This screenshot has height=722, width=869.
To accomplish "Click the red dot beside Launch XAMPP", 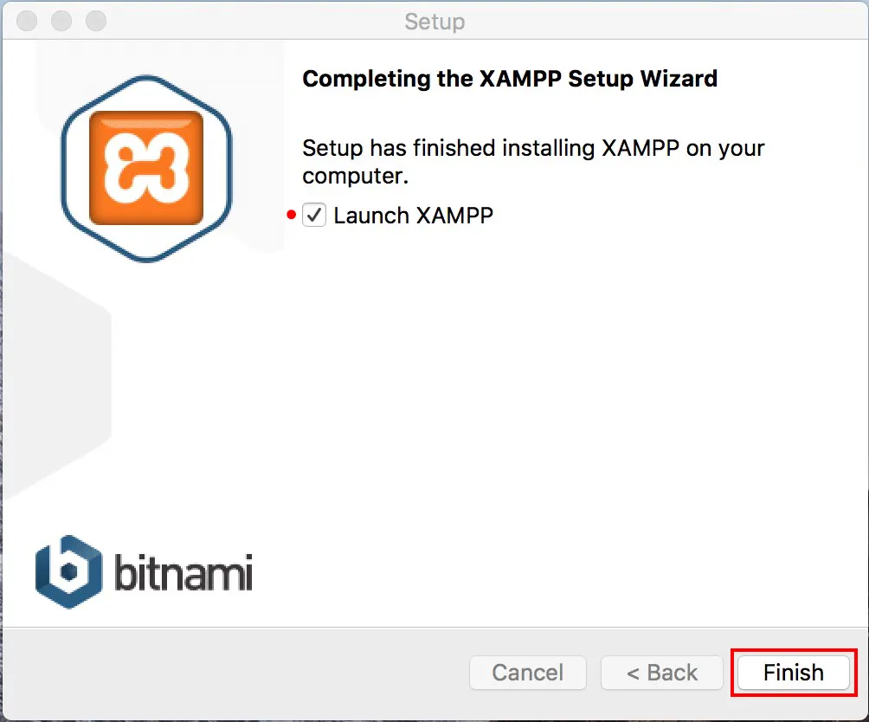I will pyautogui.click(x=292, y=215).
